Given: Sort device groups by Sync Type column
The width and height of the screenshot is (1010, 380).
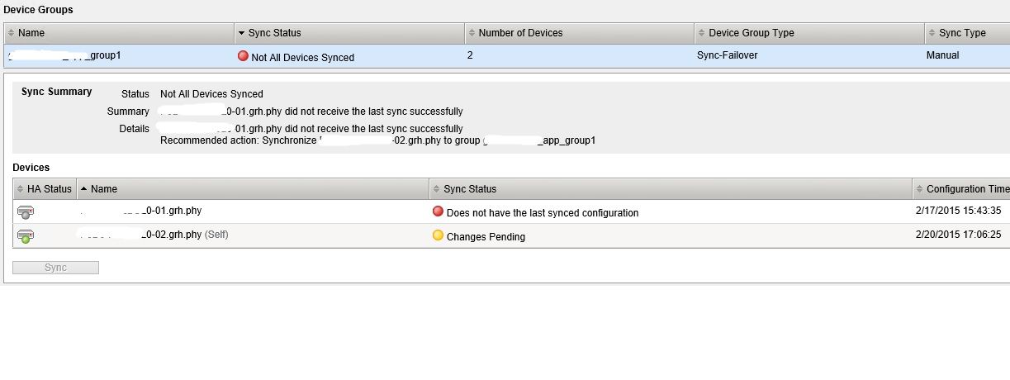Looking at the screenshot, I should (x=962, y=33).
